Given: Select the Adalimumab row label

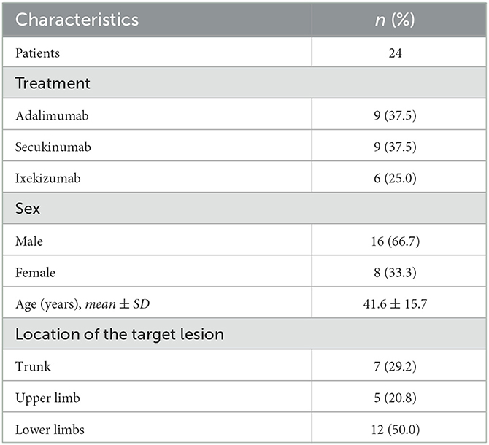Looking at the screenshot, I should tap(52, 115).
